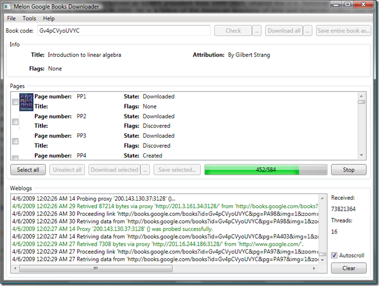Maximize the Melon window
The height and width of the screenshot is (286, 379).
pos(347,4)
